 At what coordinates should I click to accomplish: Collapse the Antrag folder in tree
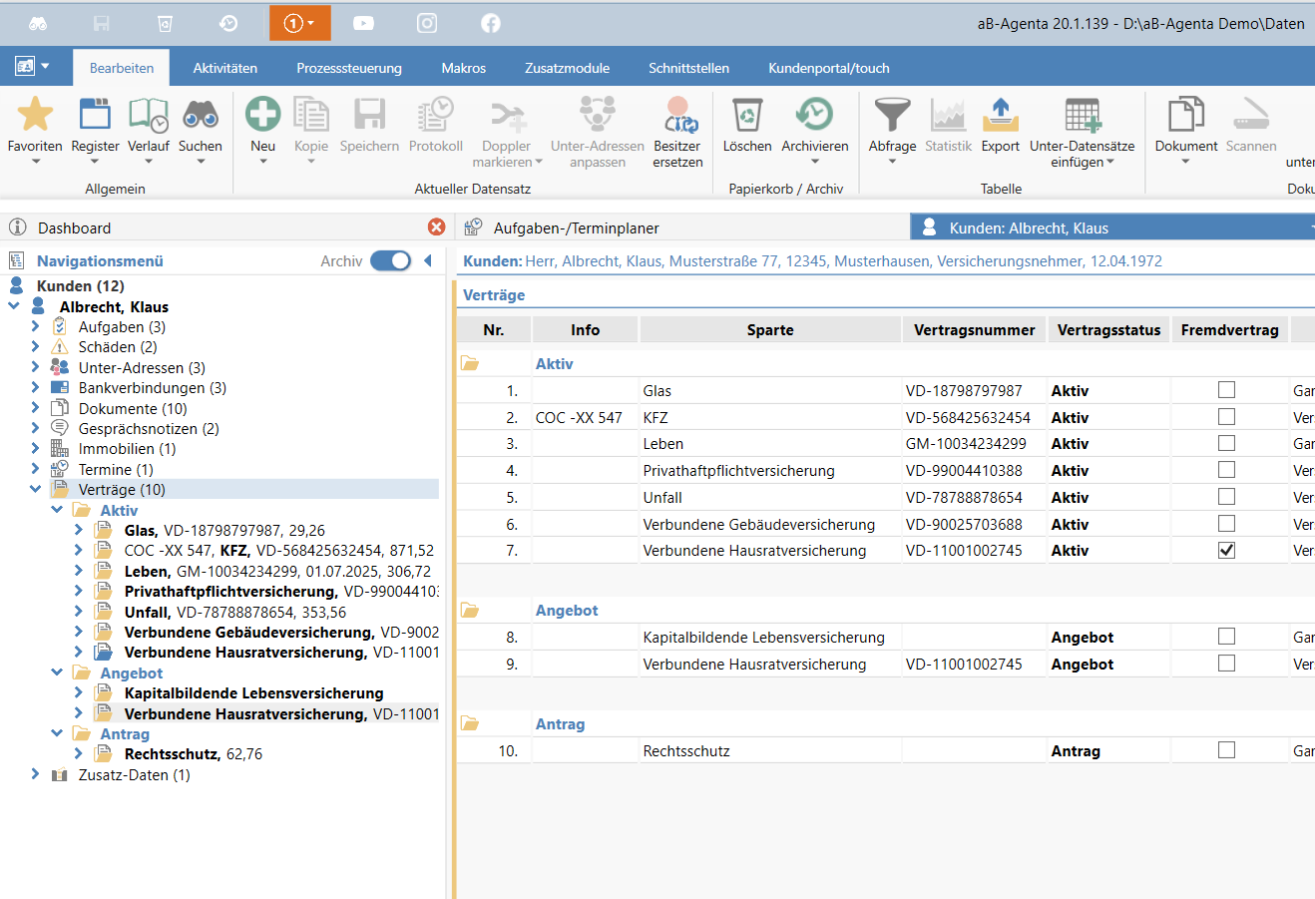click(57, 733)
